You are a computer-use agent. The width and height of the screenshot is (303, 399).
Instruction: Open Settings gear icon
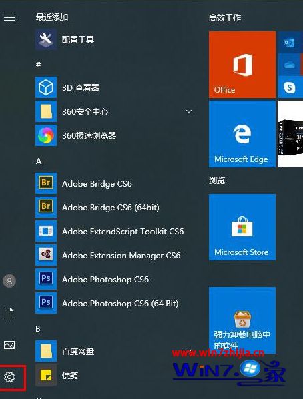(9, 377)
